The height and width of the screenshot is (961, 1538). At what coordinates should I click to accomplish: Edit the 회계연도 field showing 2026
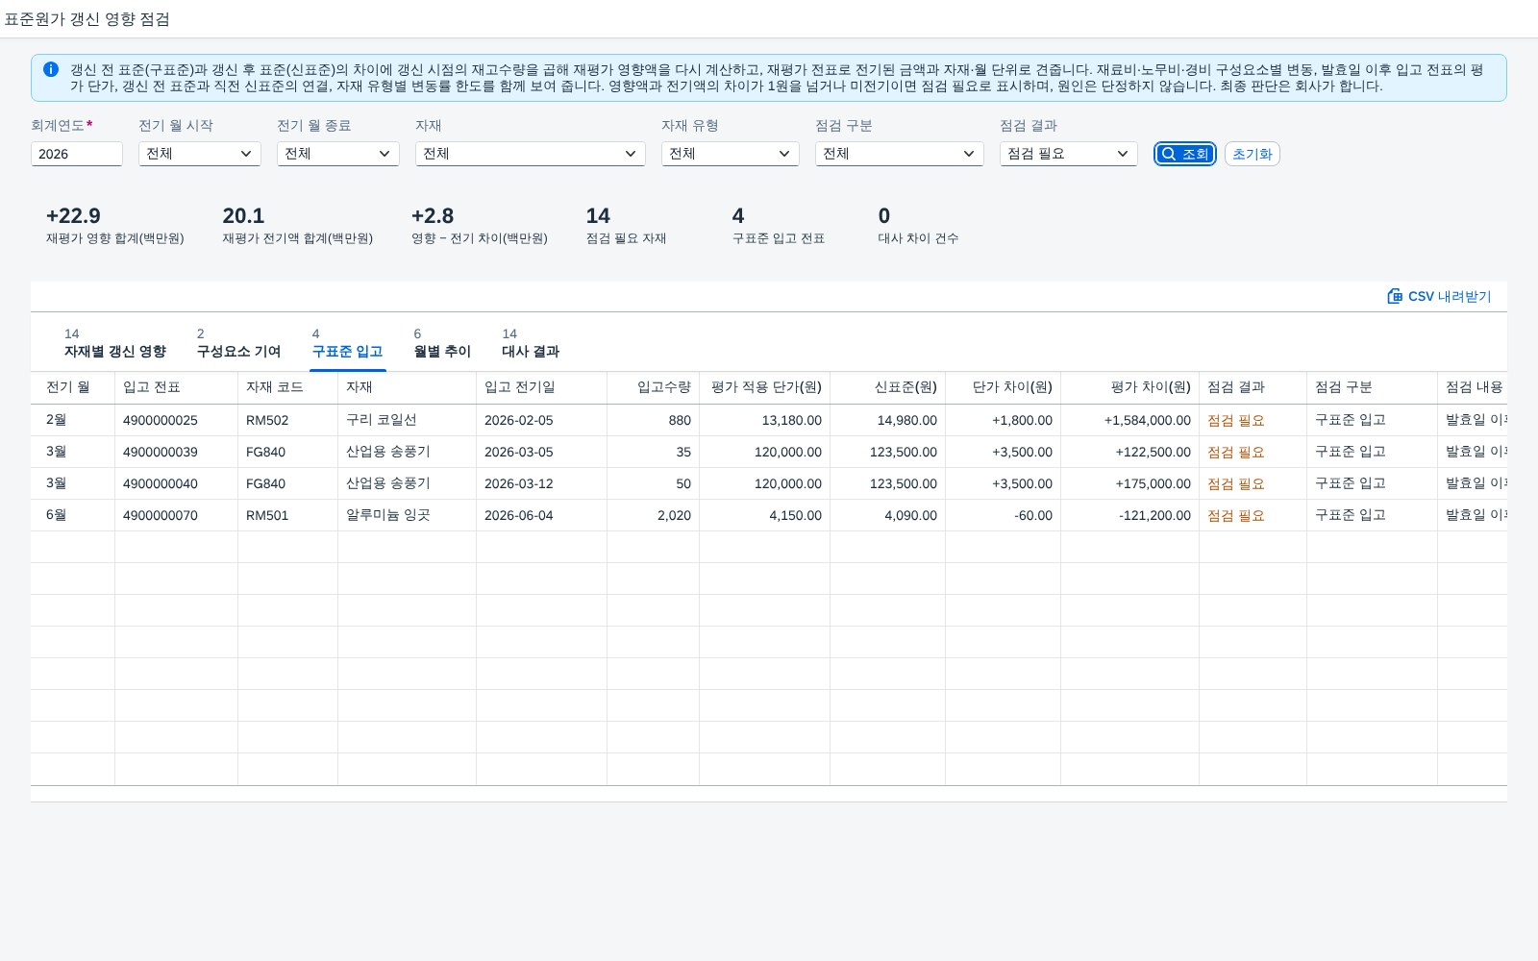coord(77,154)
